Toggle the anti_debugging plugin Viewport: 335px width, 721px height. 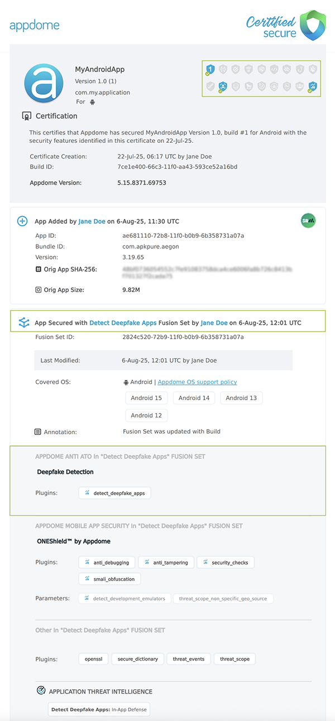107,562
